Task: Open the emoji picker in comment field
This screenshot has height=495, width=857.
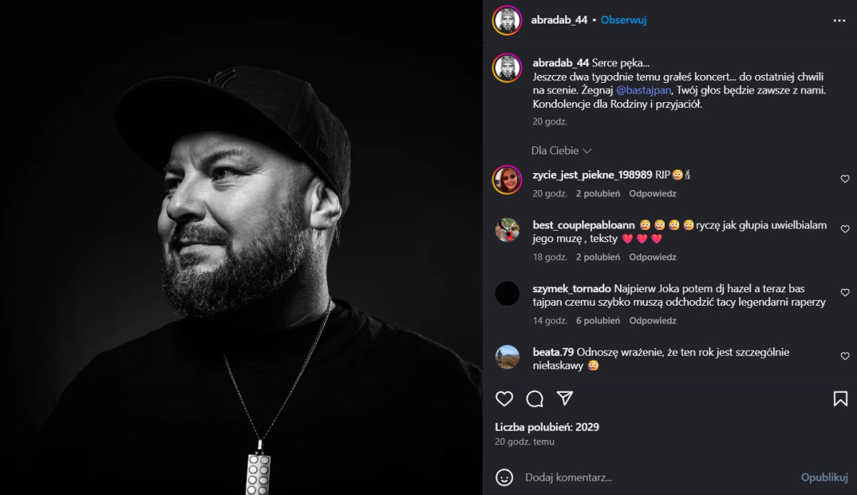Action: [504, 477]
